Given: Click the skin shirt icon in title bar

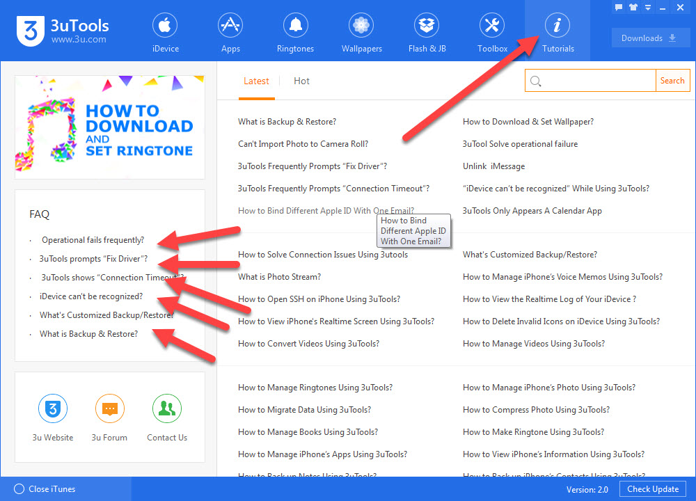Looking at the screenshot, I should (633, 7).
